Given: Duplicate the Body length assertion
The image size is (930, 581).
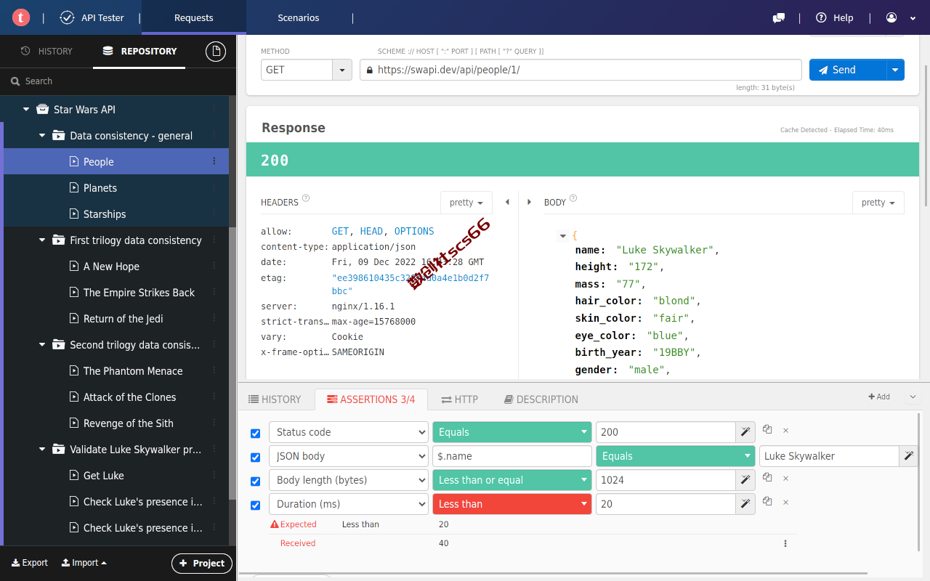Looking at the screenshot, I should (767, 478).
